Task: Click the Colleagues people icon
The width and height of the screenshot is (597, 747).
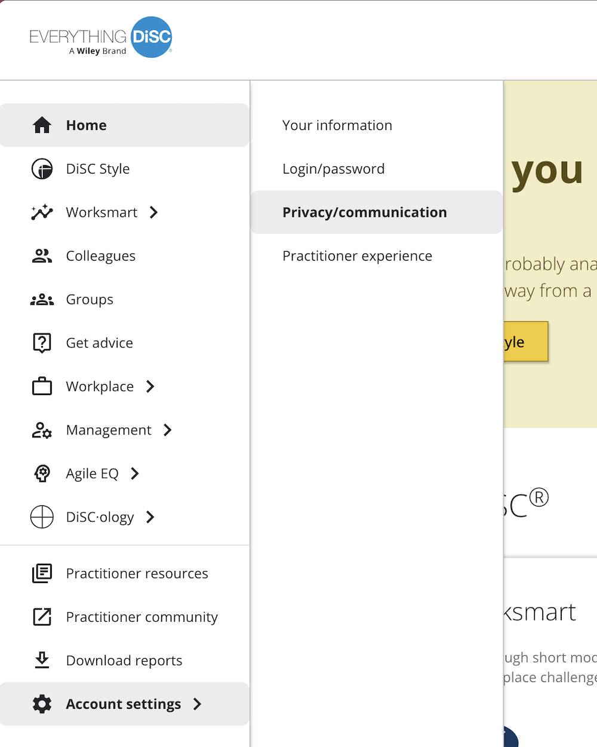Action: pos(42,256)
